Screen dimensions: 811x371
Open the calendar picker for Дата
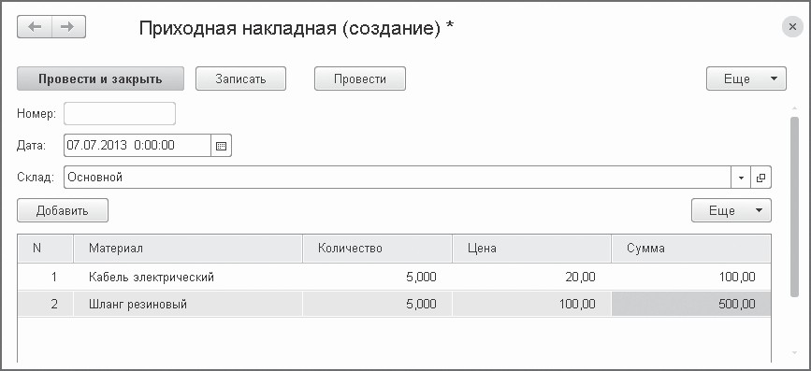tap(221, 146)
